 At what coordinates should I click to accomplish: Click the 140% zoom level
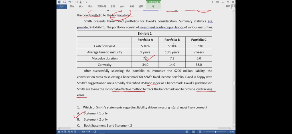[231, 132]
